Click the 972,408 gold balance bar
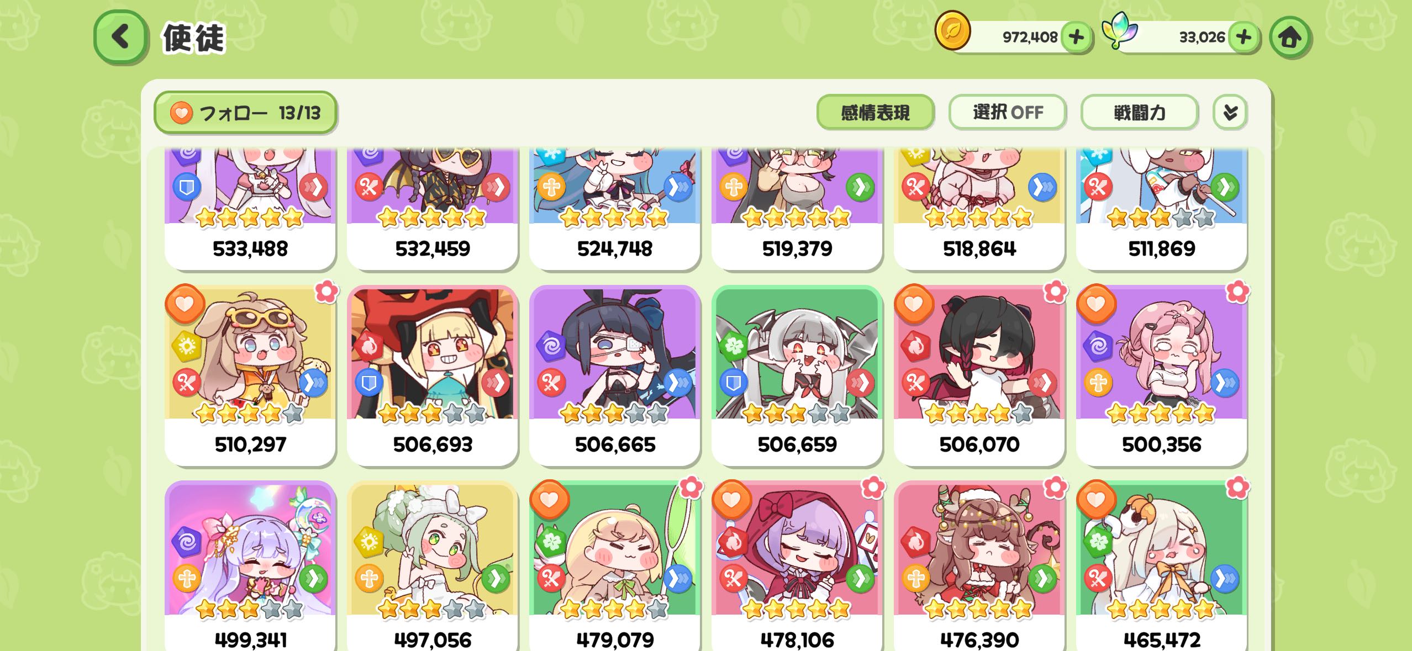 (x=1016, y=38)
